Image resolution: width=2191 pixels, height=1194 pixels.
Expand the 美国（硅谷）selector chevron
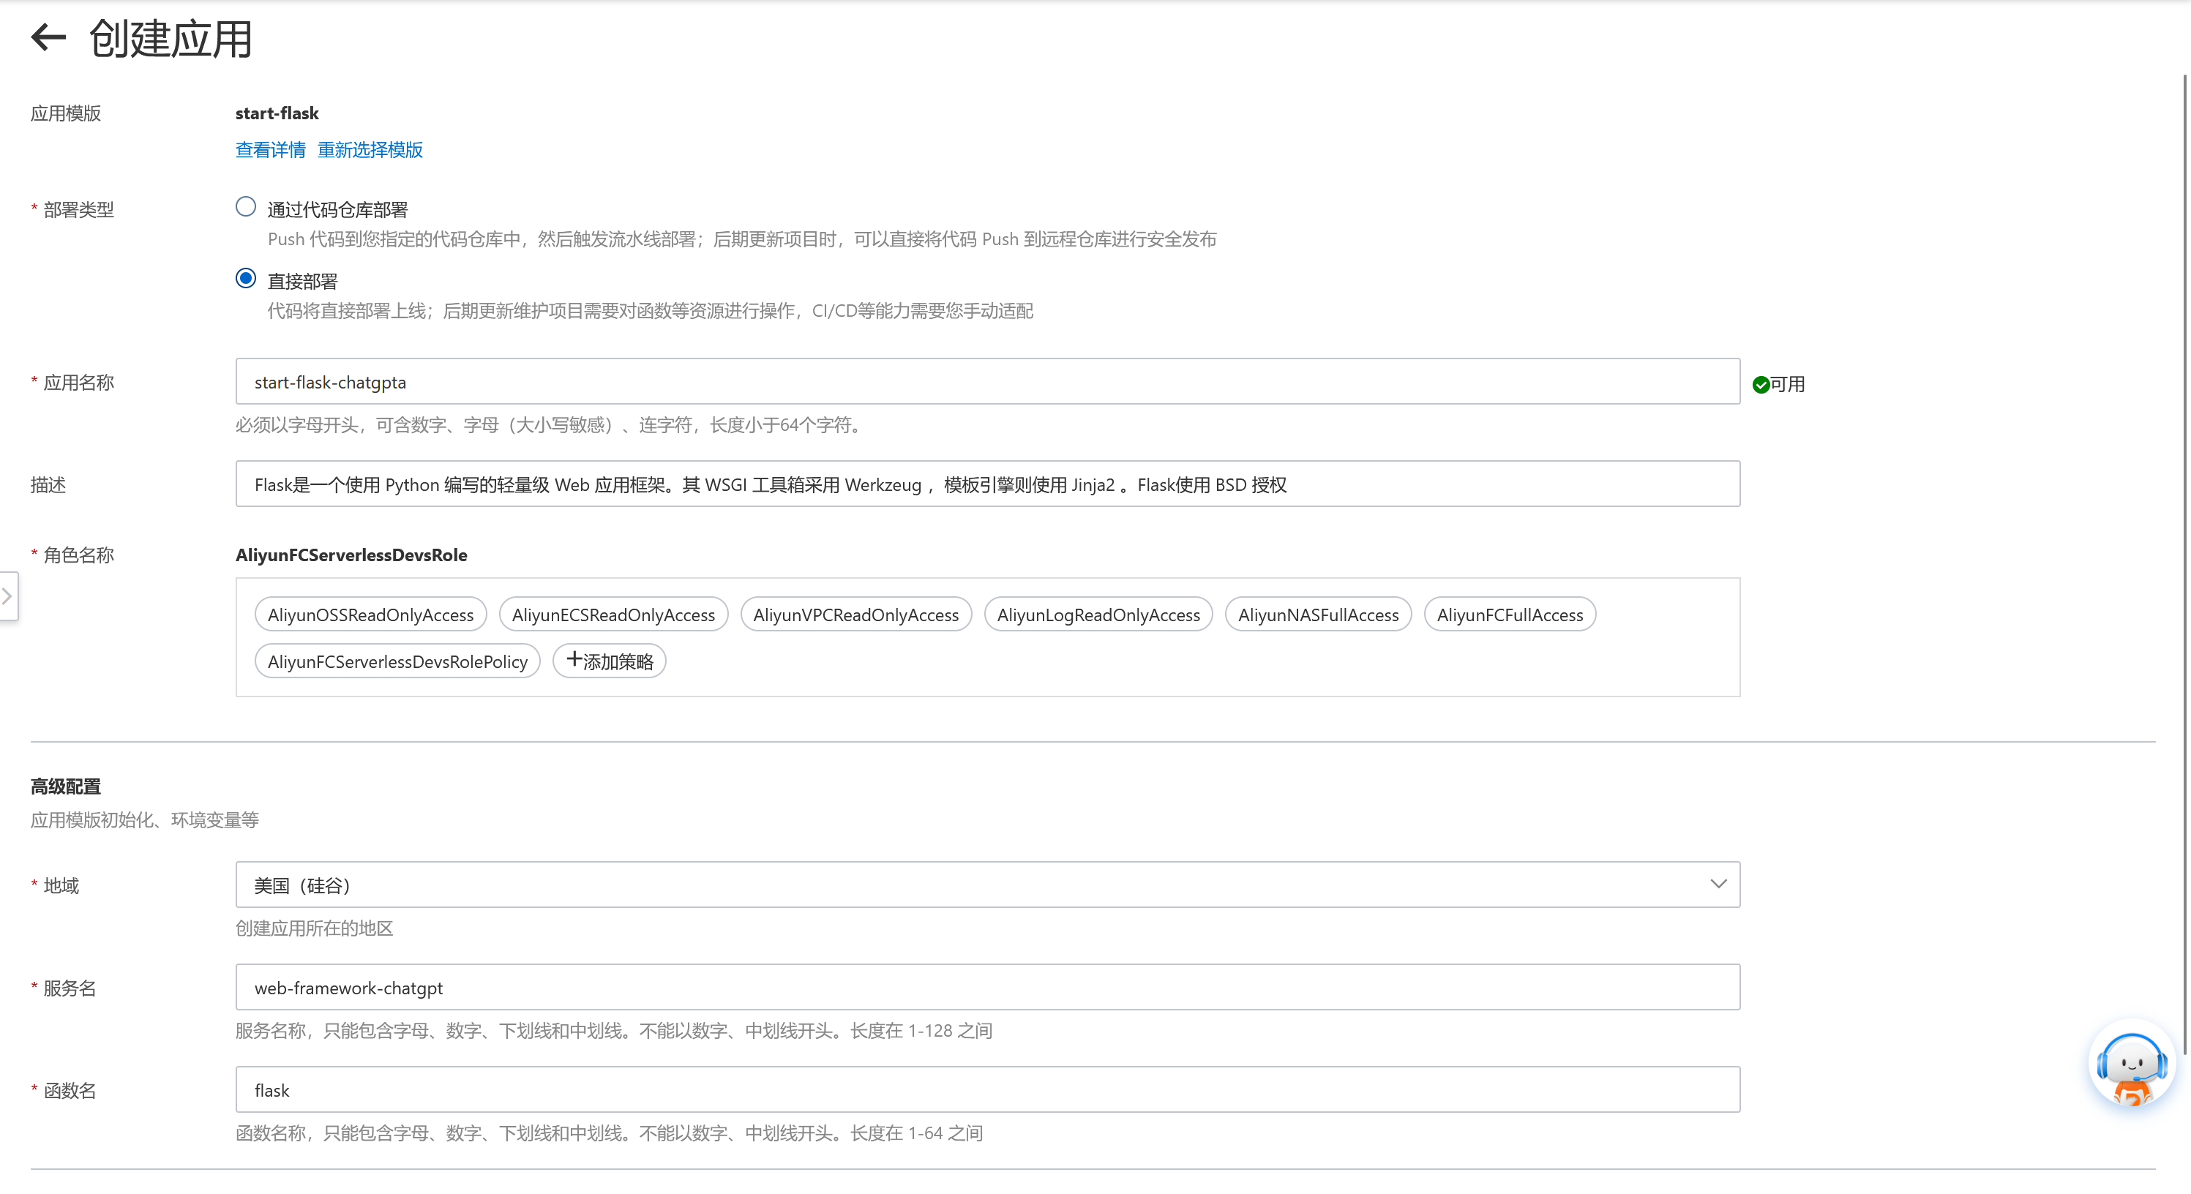(x=1719, y=885)
